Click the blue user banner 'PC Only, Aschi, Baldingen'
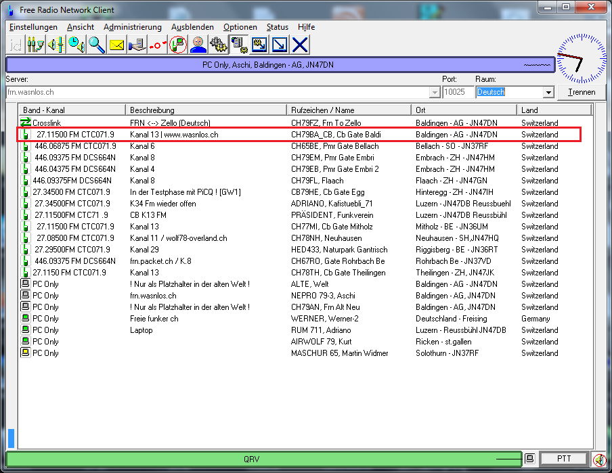The height and width of the screenshot is (473, 612). [x=281, y=65]
